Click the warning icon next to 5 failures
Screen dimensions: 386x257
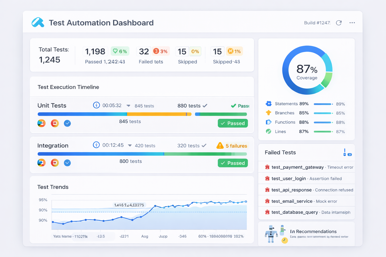220,146
